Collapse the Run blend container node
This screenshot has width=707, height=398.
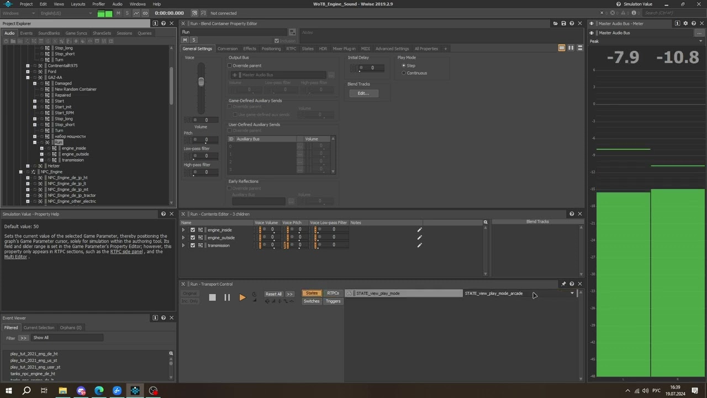[x=35, y=142]
